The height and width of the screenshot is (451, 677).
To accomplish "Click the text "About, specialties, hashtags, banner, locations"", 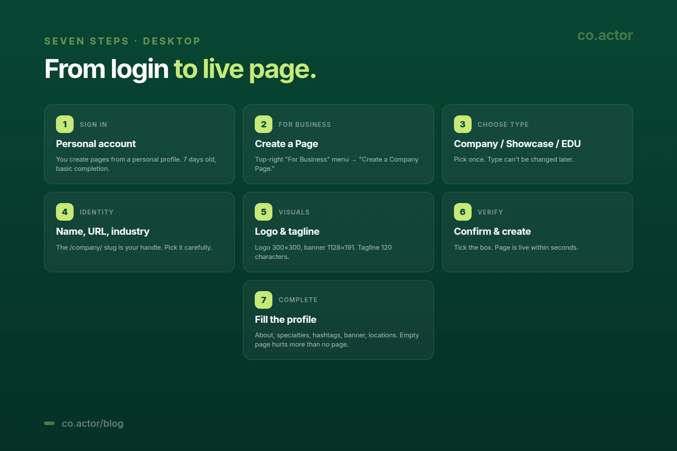I will (x=326, y=335).
